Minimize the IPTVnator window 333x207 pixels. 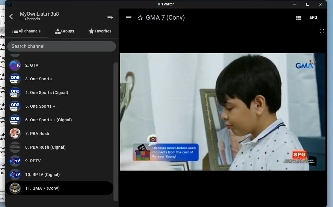(295, 4)
